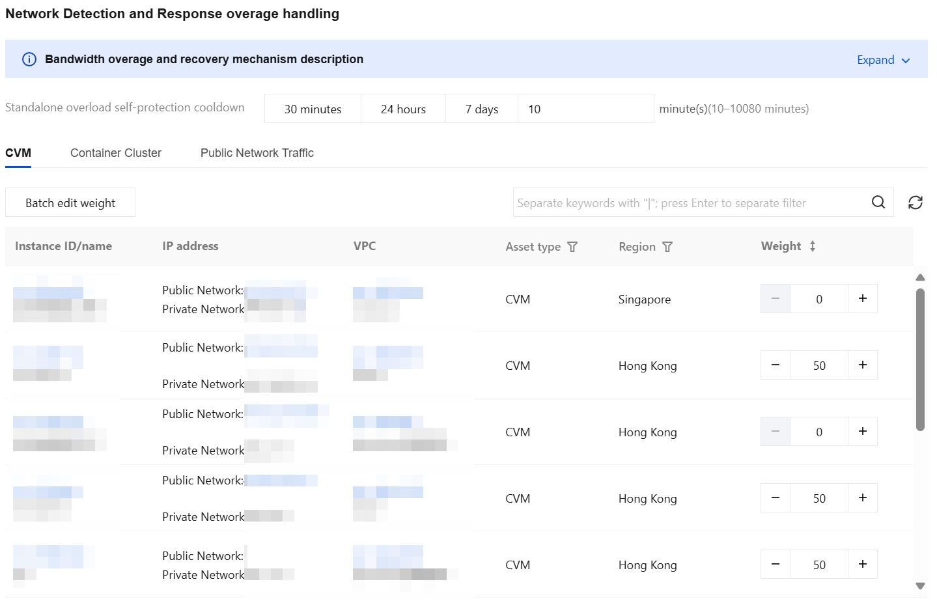Image resolution: width=937 pixels, height=601 pixels.
Task: Sort the table by Weight
Action: click(812, 246)
